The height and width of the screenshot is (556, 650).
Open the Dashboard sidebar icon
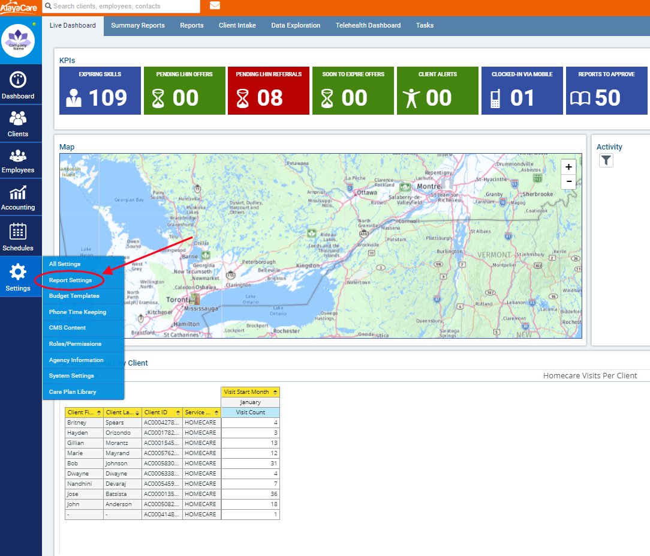point(18,81)
